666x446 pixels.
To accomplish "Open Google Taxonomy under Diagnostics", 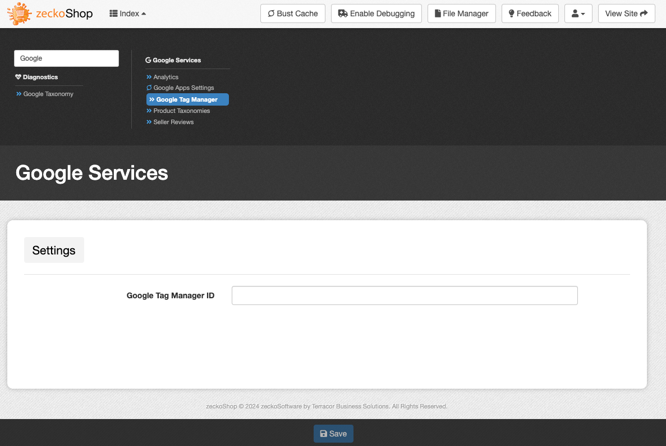I will 48,94.
